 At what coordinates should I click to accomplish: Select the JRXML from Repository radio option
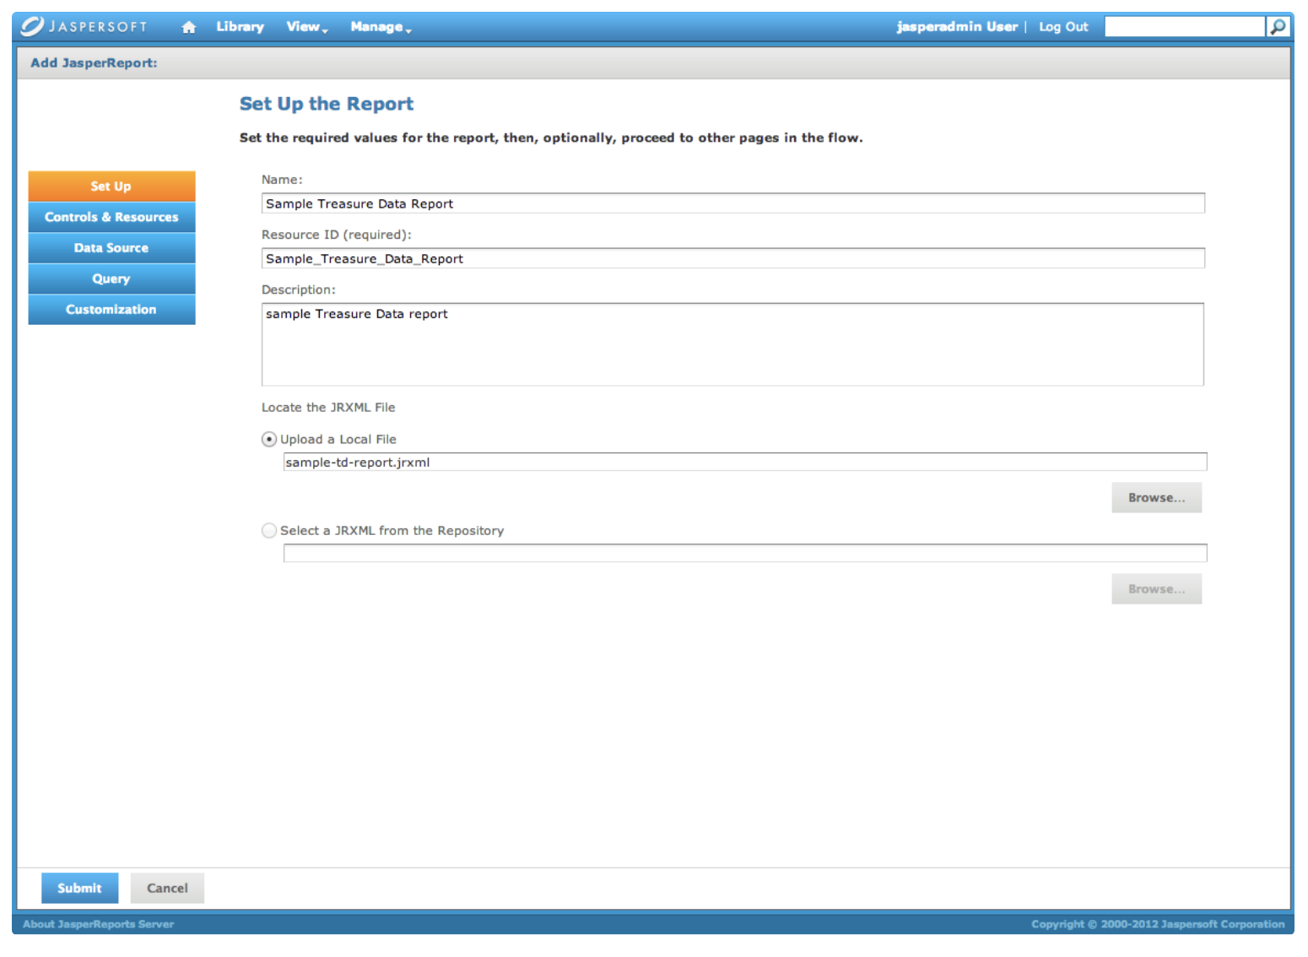(269, 531)
